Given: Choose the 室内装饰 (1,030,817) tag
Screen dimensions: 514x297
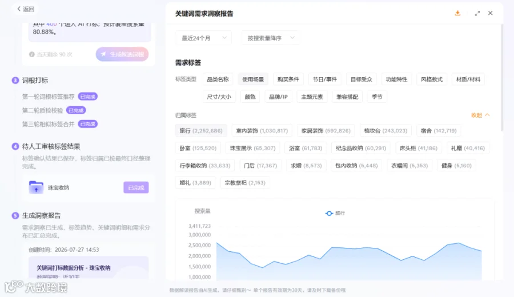Looking at the screenshot, I should pyautogui.click(x=262, y=130).
